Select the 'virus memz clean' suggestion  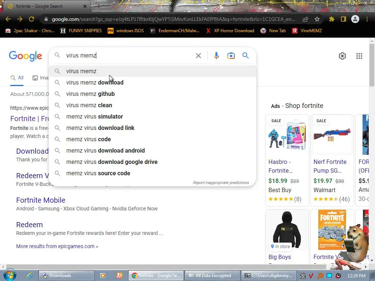pos(153,105)
